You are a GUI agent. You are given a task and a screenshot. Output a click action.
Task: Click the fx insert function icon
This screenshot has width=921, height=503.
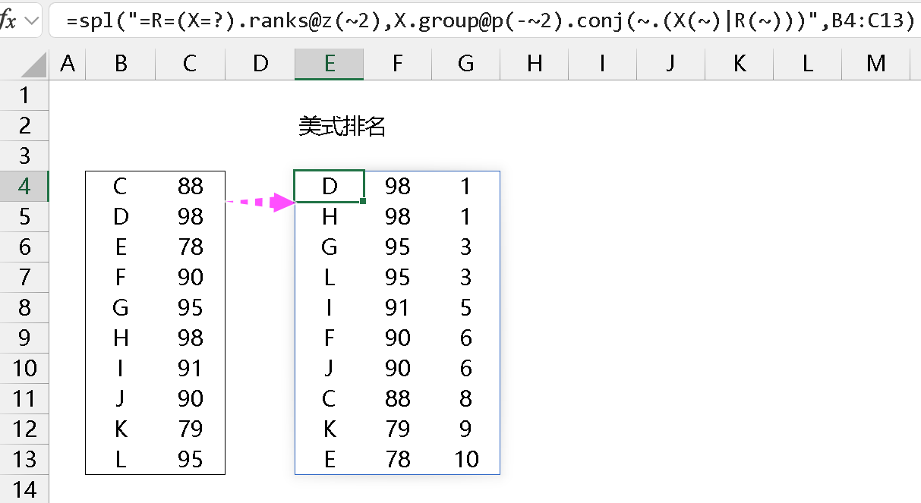click(x=8, y=20)
